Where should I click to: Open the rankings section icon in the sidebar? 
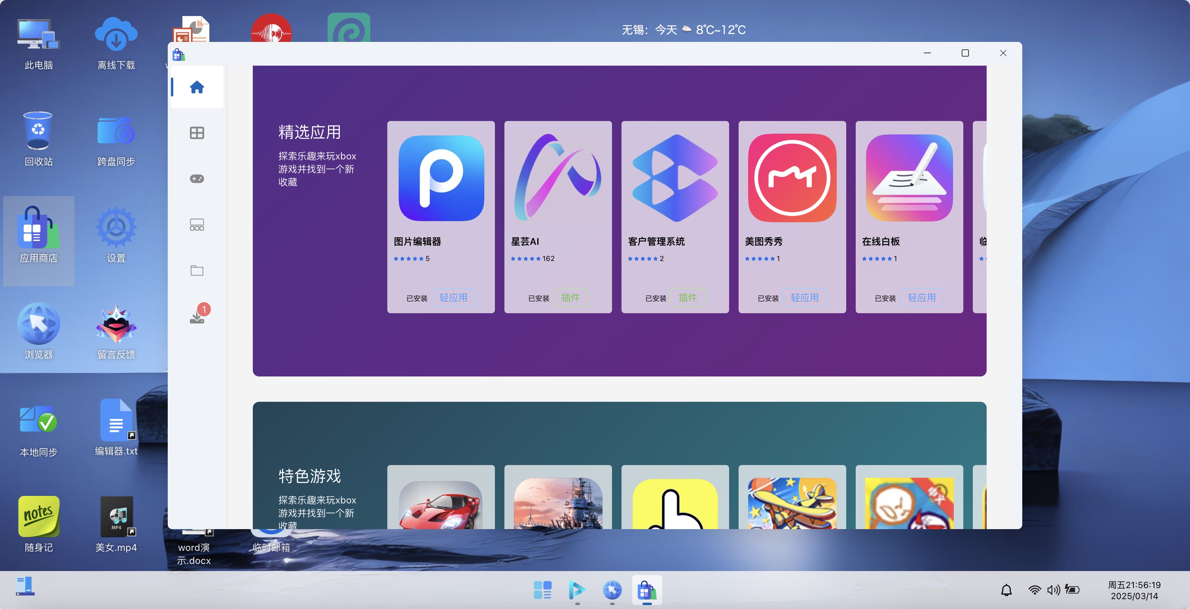tap(197, 225)
